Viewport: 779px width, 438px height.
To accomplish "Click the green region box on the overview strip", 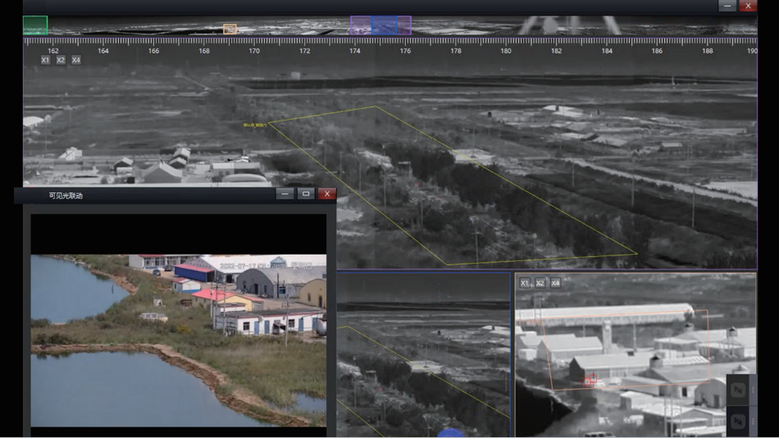I will (x=35, y=25).
